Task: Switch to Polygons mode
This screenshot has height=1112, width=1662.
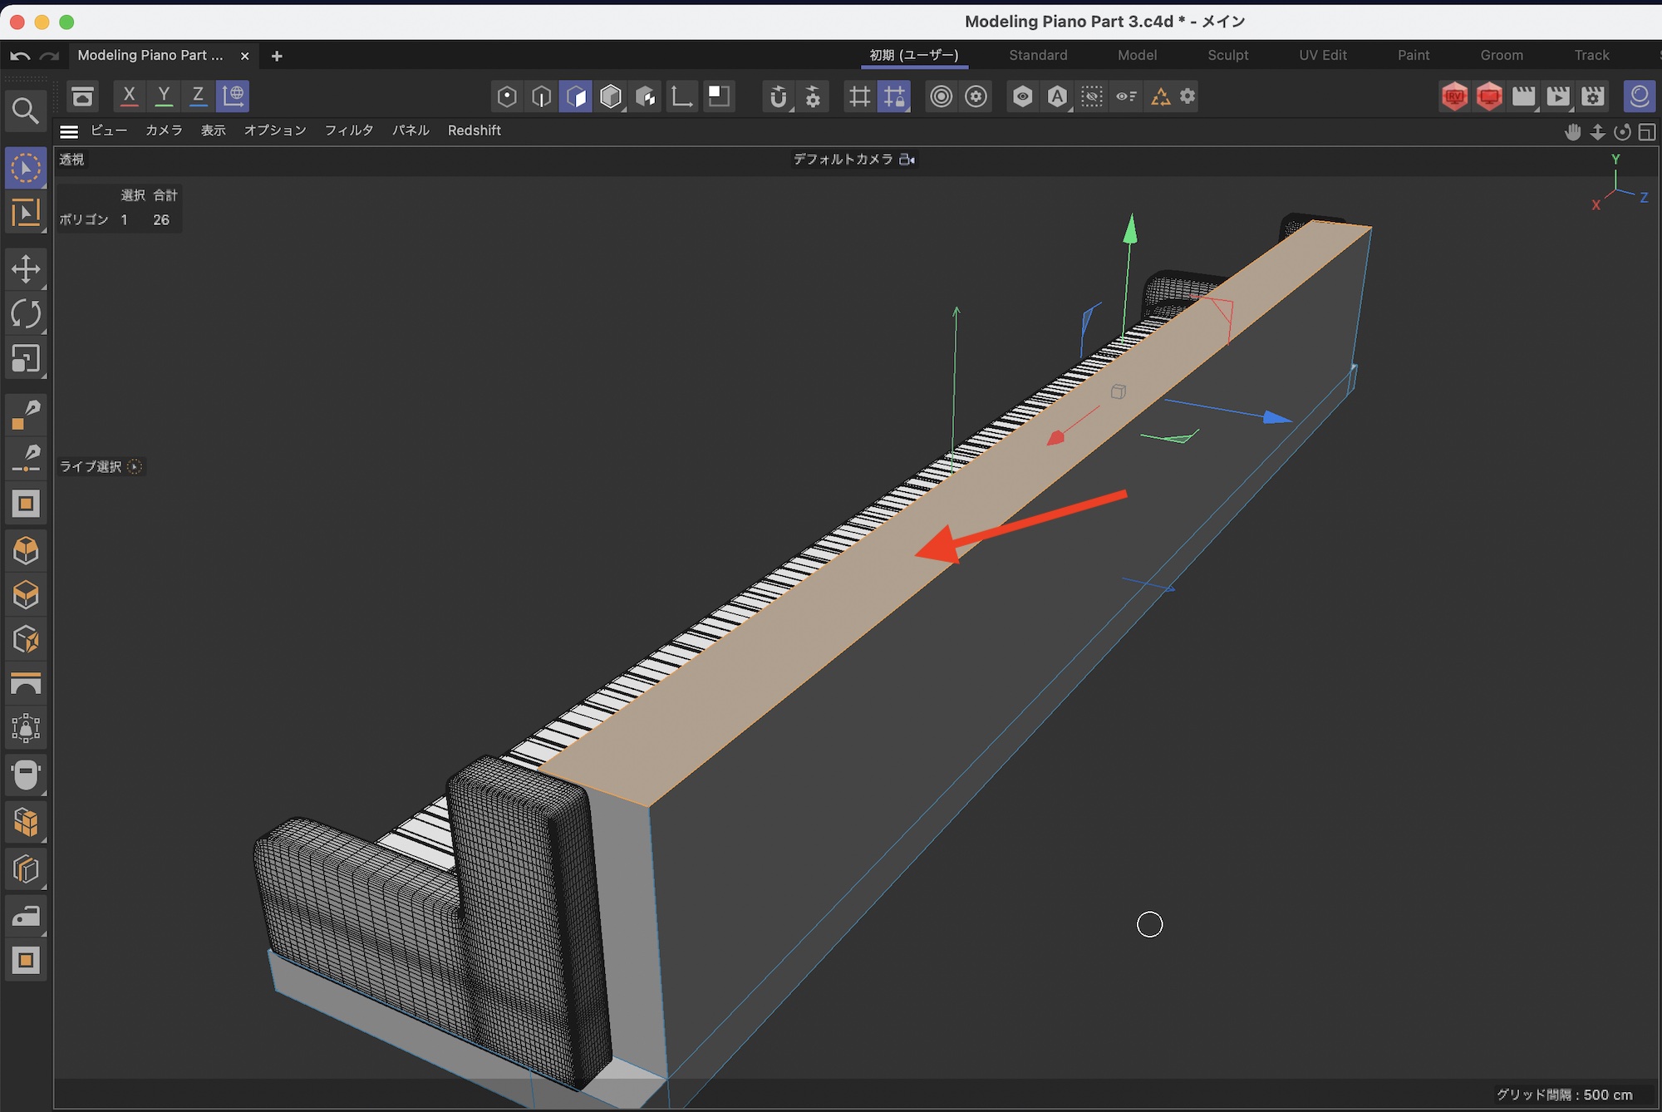Action: coord(576,96)
